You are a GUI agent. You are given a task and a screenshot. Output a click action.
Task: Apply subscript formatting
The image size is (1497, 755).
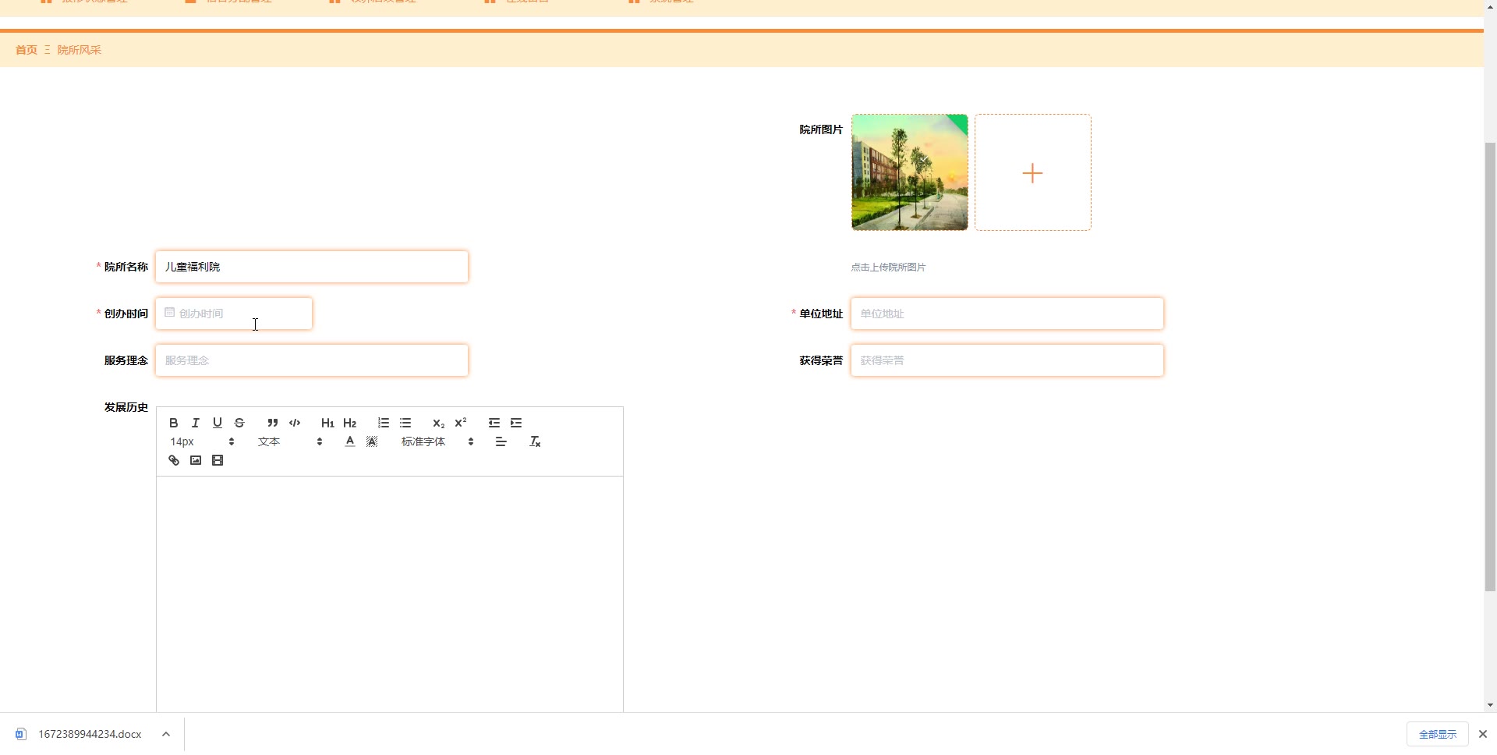pos(438,423)
